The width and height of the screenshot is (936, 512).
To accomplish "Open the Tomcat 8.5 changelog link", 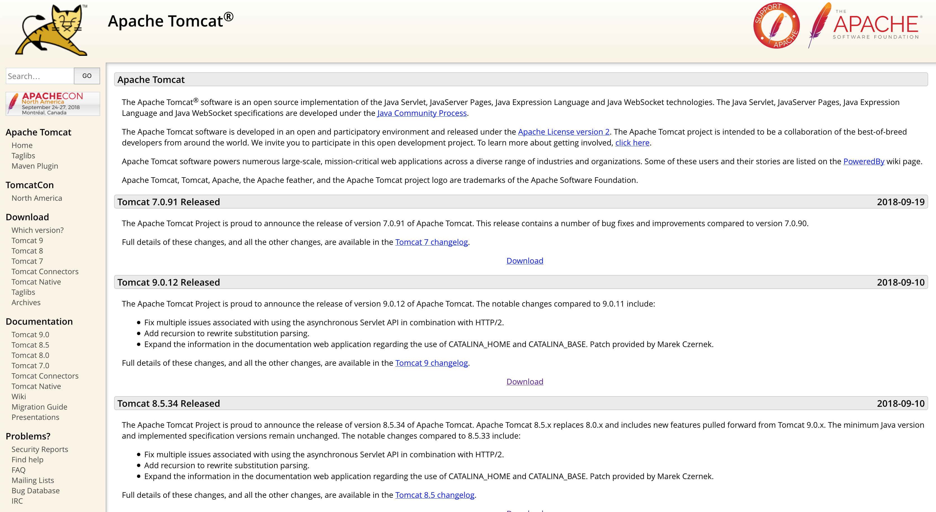I will 434,495.
